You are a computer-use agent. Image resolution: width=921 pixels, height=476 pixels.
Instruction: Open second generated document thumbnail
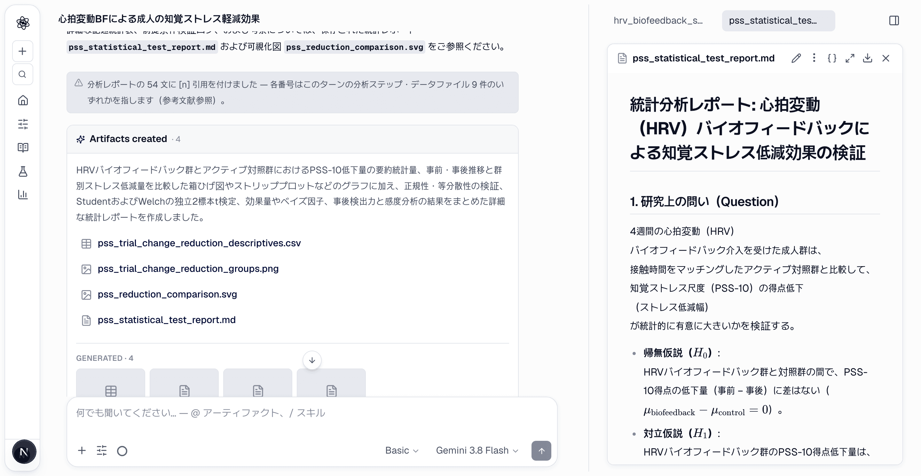[184, 383]
